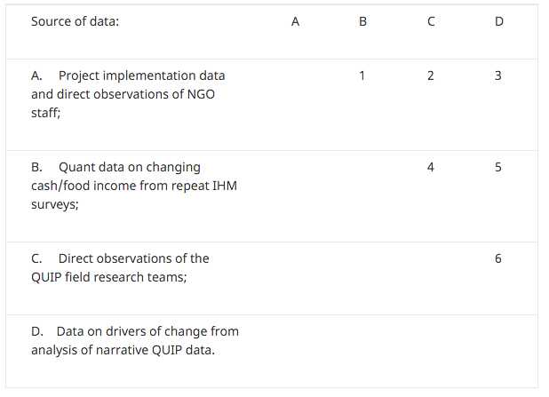Image resolution: width=549 pixels, height=397 pixels.
Task: Click the word 'surveys;' in row B
Action: 55,204
